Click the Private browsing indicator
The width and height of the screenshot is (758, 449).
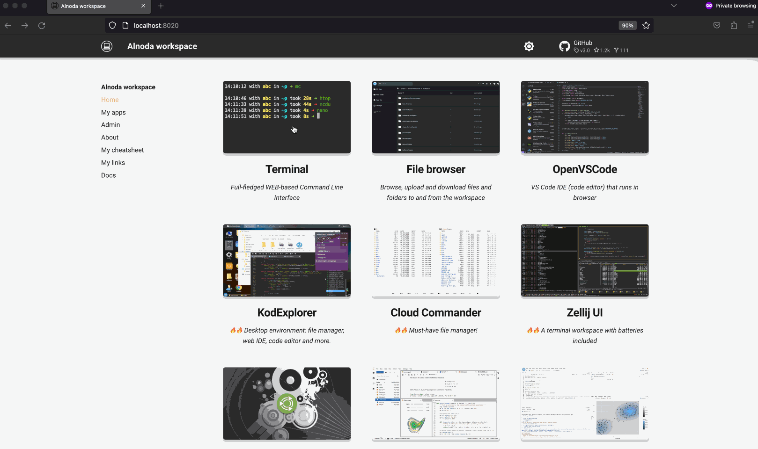point(730,6)
